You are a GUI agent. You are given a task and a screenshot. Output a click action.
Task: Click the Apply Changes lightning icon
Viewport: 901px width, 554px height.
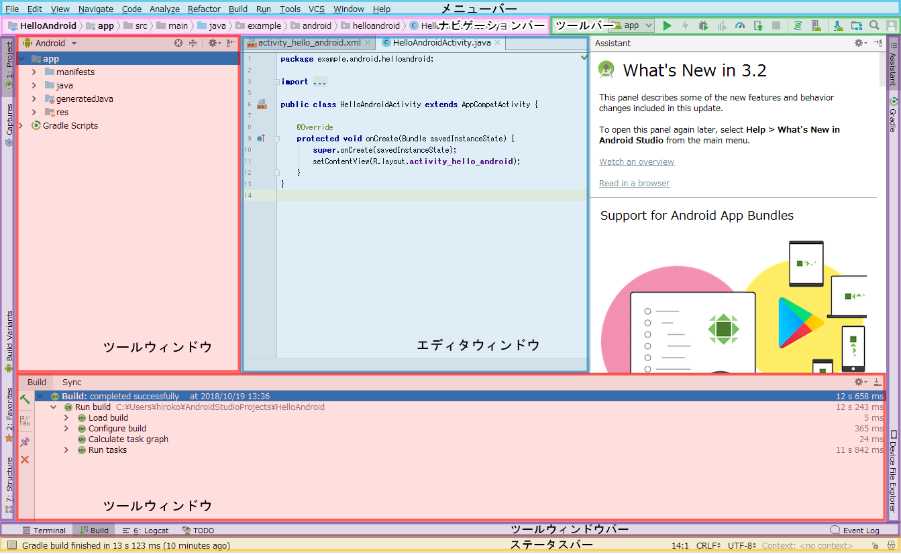tap(685, 25)
